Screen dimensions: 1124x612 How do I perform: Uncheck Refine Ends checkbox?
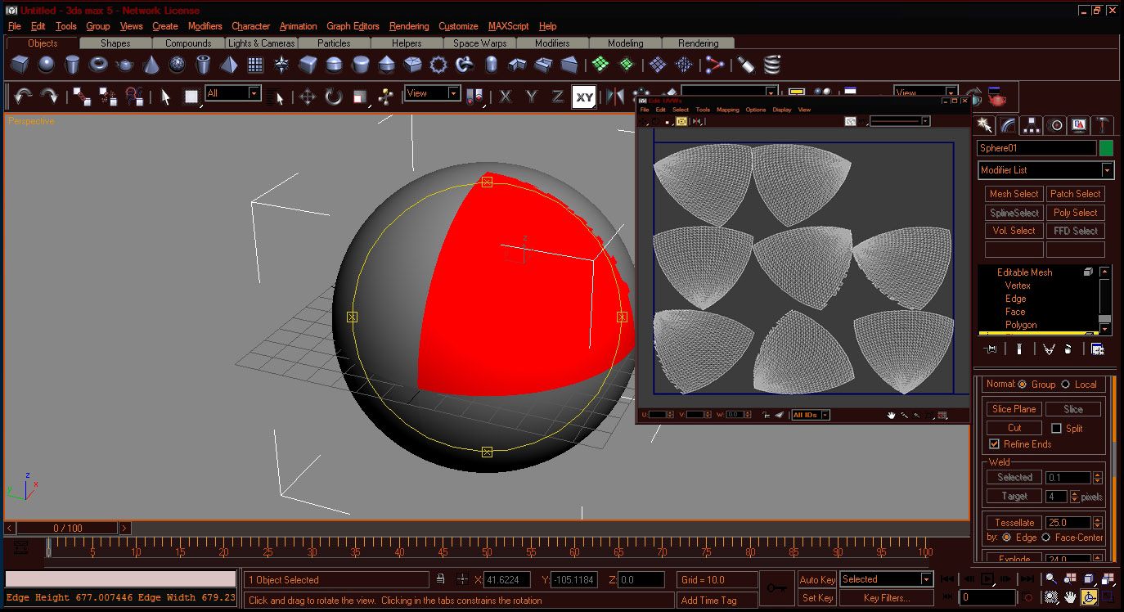pyautogui.click(x=994, y=444)
